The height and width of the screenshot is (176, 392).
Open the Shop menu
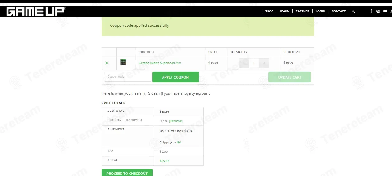click(x=269, y=11)
